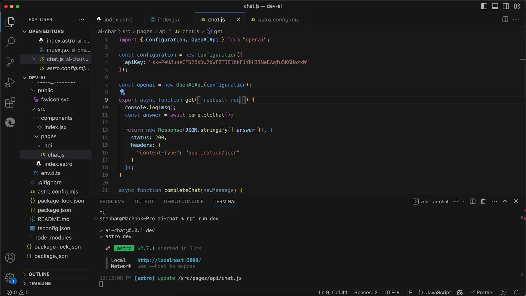526x296 pixels.
Task: Split the terminal panel
Action: point(473,201)
